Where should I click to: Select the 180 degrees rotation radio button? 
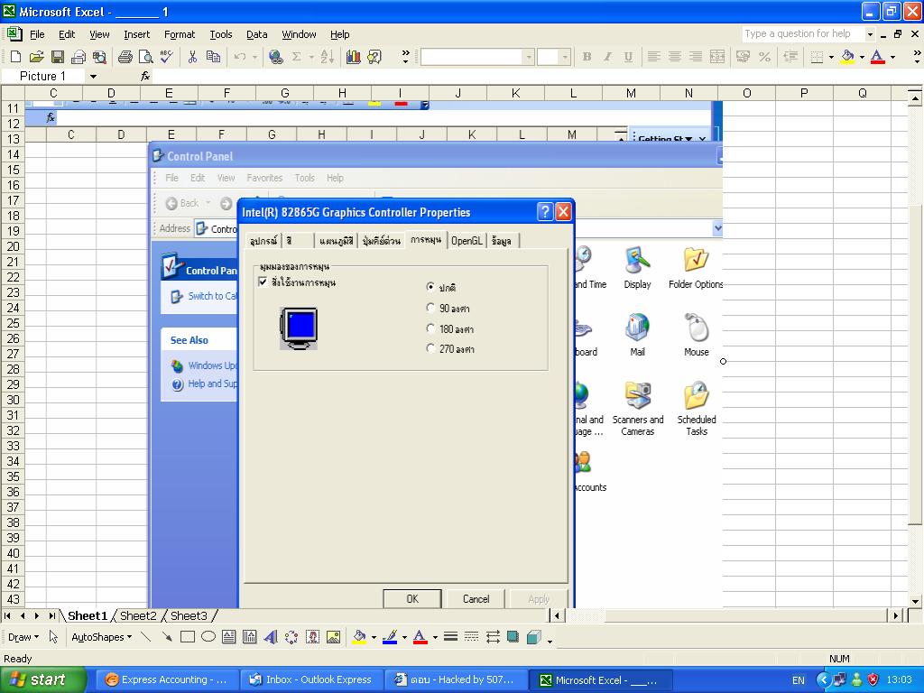tap(430, 328)
